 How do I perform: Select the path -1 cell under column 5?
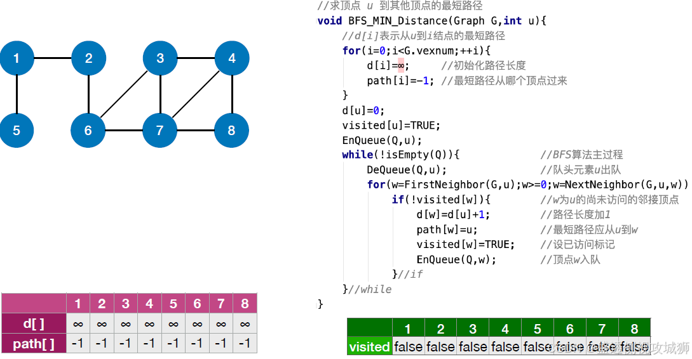[x=173, y=344]
